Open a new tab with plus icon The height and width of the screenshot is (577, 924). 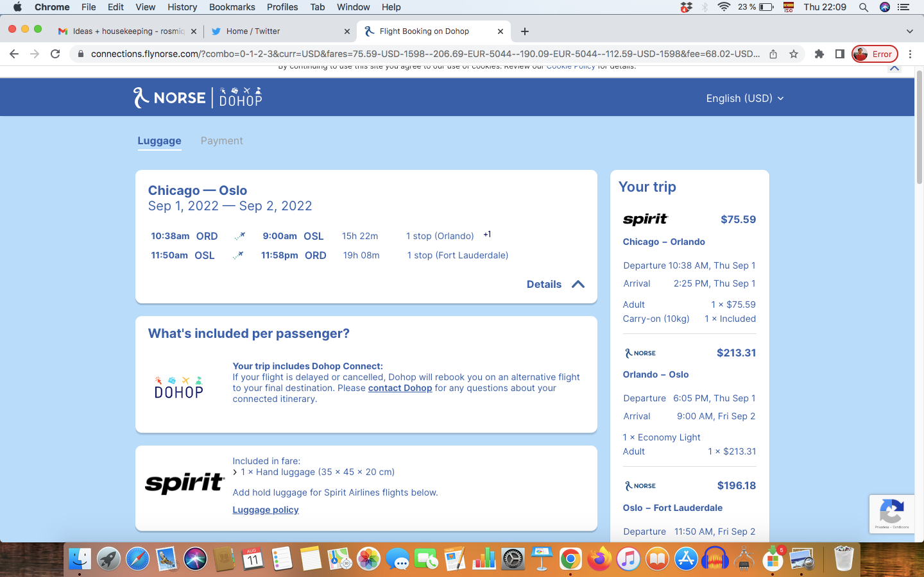click(x=525, y=31)
